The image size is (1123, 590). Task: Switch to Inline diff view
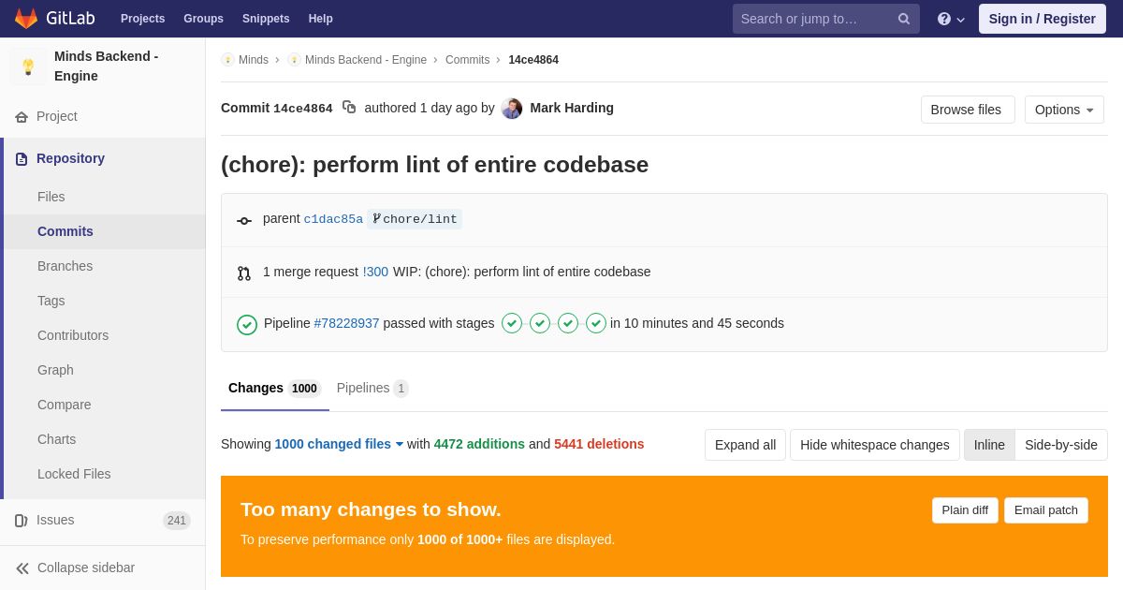click(x=989, y=445)
